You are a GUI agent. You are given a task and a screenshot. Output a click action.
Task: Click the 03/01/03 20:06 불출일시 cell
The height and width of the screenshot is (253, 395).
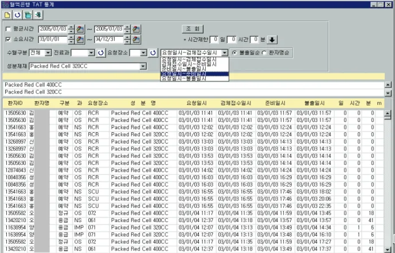[314, 199]
